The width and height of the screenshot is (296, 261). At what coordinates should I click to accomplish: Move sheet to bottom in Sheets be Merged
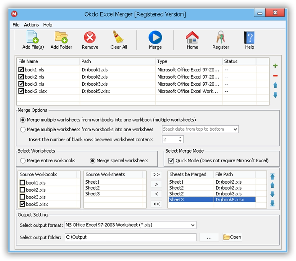point(272,203)
